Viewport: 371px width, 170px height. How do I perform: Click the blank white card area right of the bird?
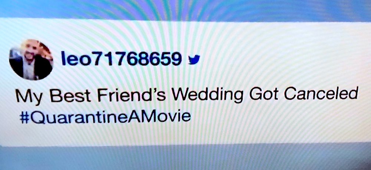coord(284,59)
